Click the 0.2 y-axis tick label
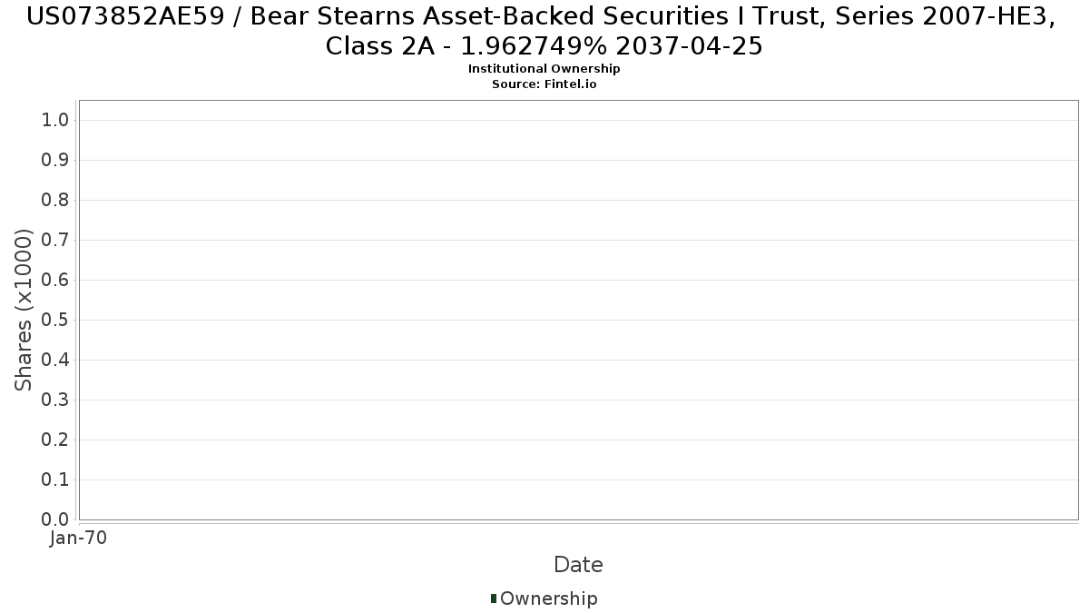Viewport: 1089px width, 613px height. 55,440
